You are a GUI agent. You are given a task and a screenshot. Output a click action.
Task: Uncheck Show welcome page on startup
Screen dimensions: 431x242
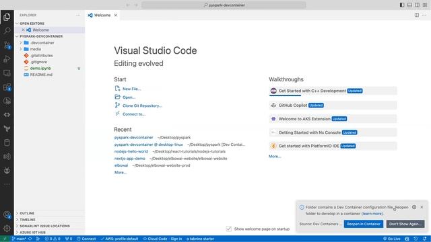(x=229, y=229)
